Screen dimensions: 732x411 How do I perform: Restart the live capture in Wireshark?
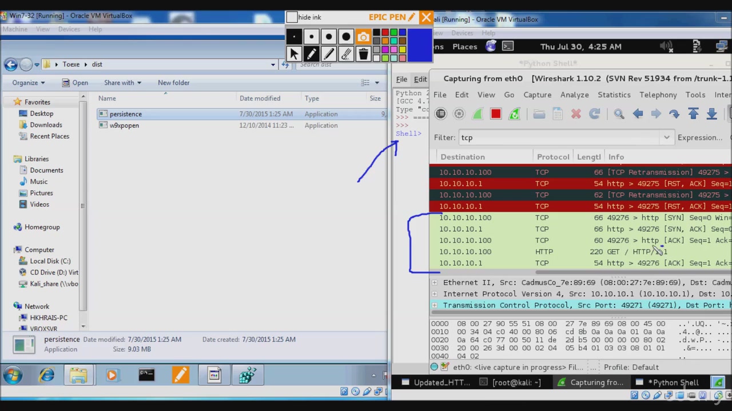(x=514, y=114)
